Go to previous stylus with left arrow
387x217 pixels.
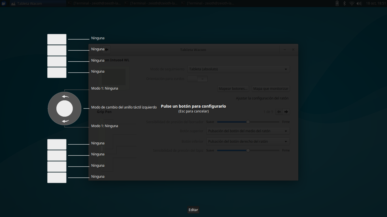279,112
